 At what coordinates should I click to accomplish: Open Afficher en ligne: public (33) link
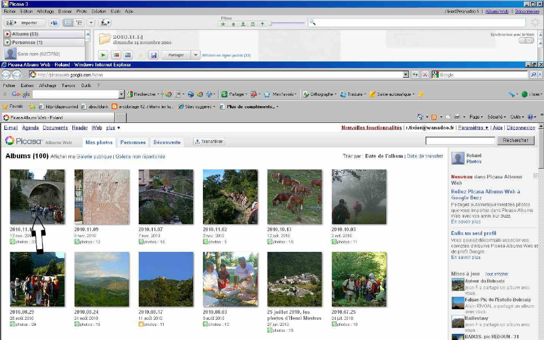pos(226,55)
